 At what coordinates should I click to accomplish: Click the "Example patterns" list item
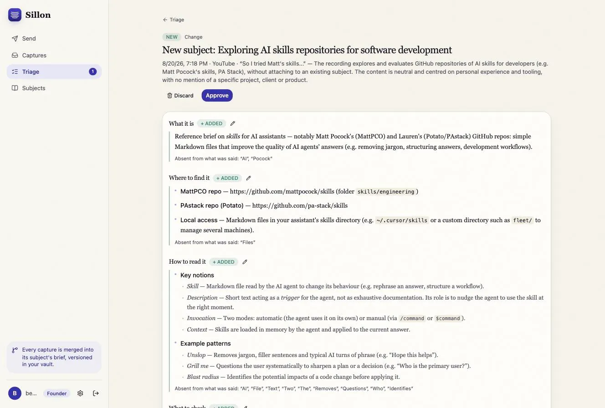tap(205, 343)
